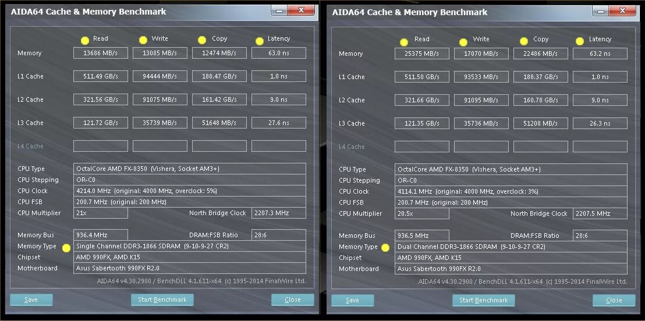Click the bottom Close button in the Dual Channel window
The height and width of the screenshot is (321, 645).
coord(614,300)
